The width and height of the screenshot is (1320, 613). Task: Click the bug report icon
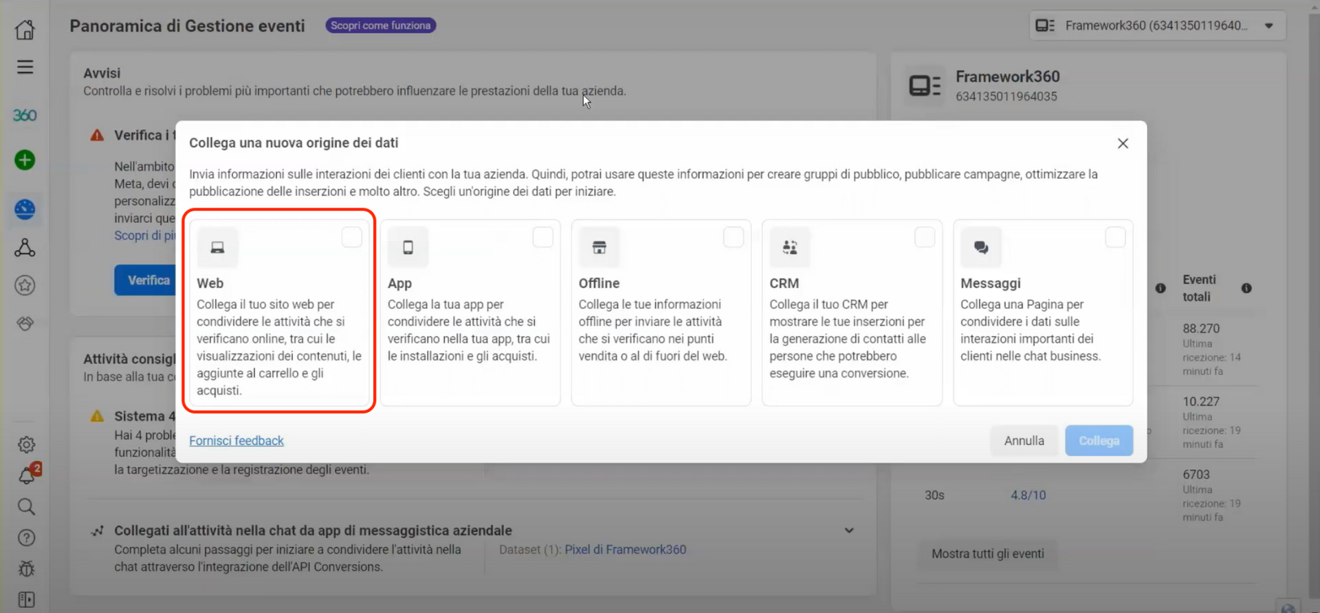(26, 569)
